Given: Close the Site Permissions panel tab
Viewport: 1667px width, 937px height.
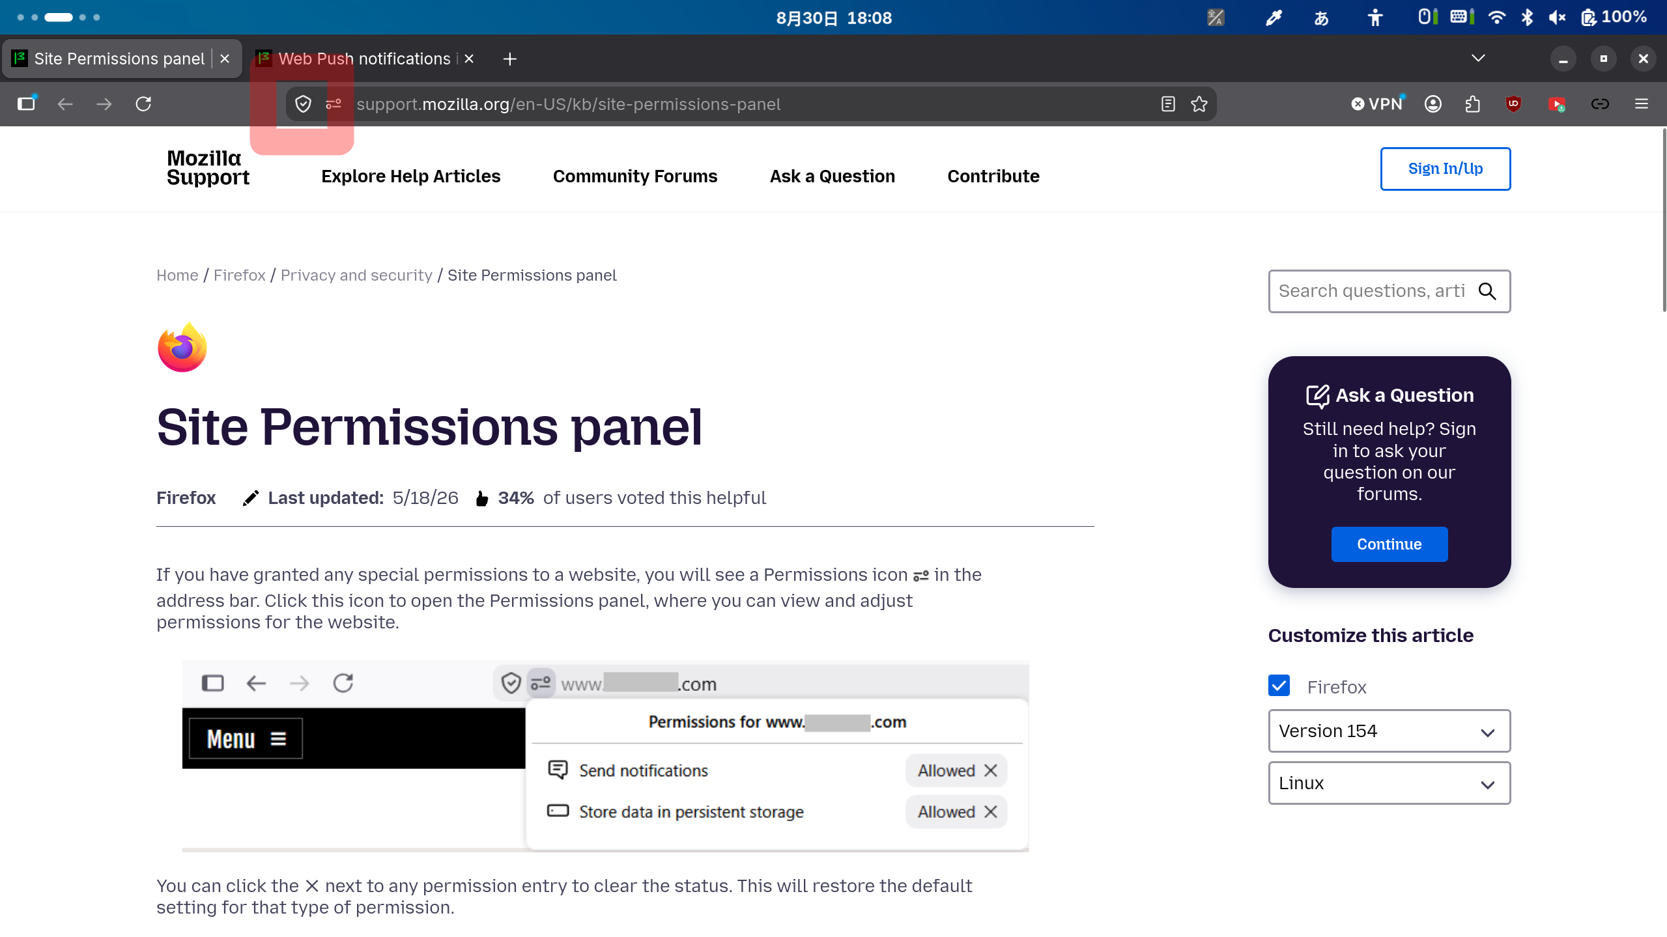Looking at the screenshot, I should coord(225,59).
